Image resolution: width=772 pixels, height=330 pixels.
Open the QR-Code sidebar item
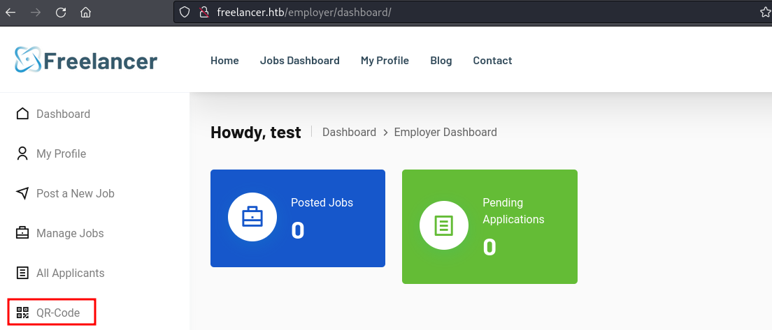[x=51, y=313]
